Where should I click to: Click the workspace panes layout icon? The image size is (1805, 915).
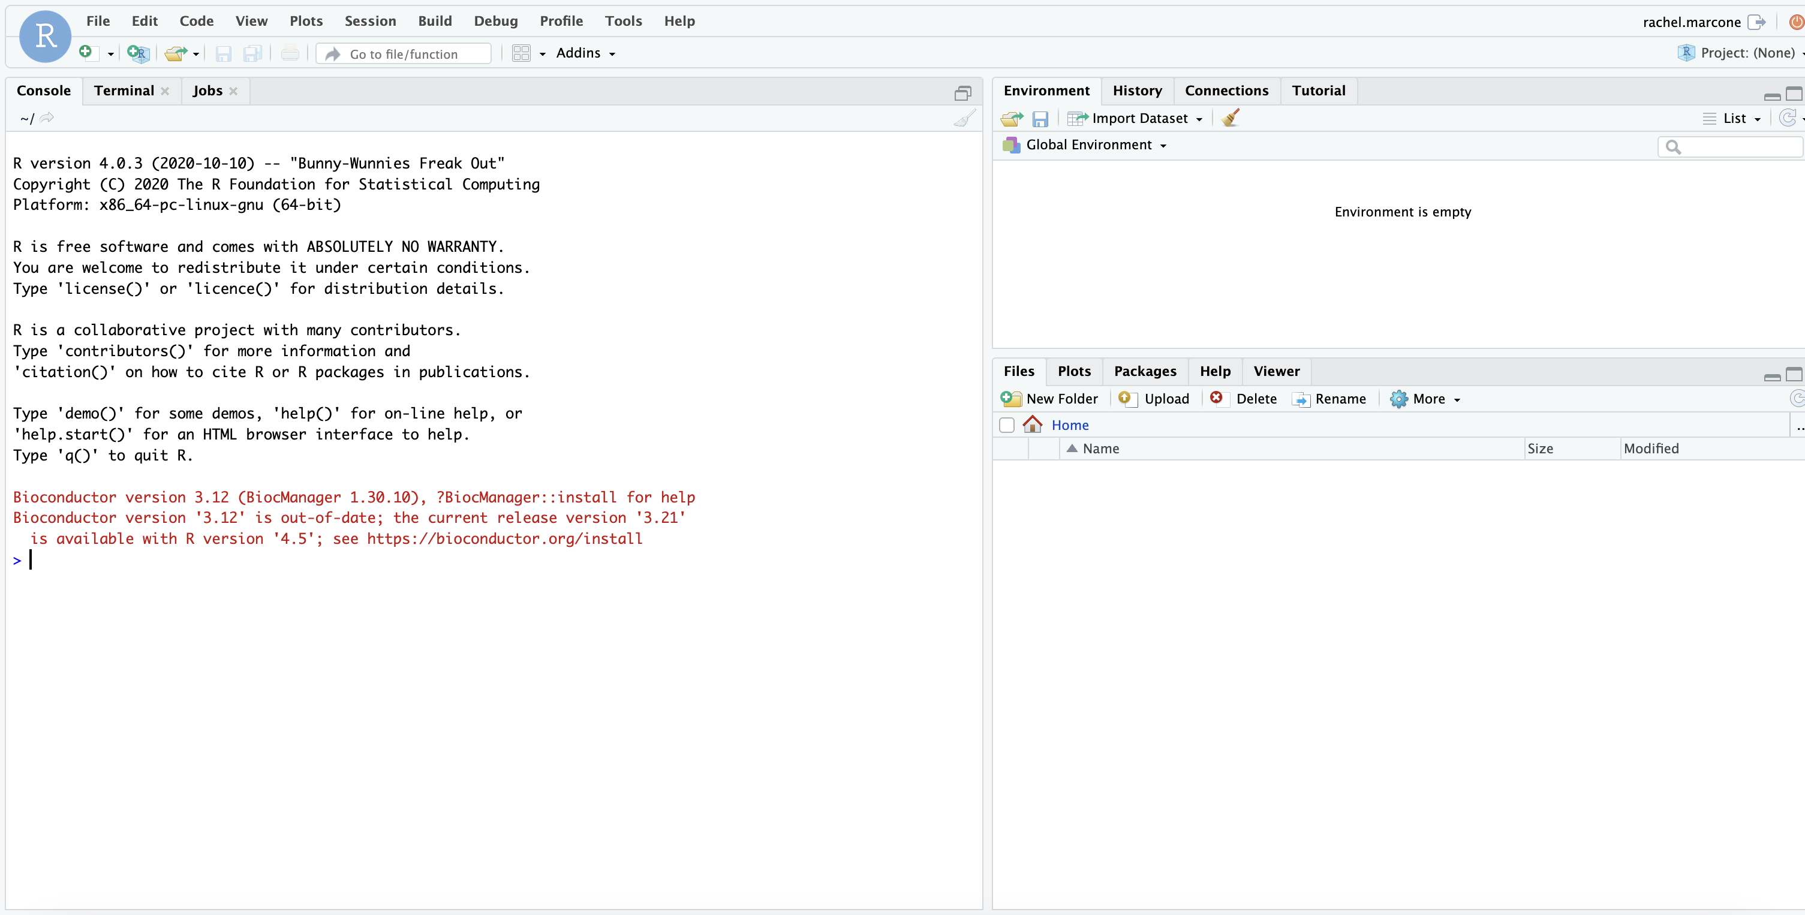point(521,53)
